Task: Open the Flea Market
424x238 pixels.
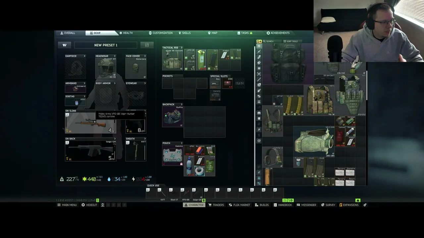Action: coord(239,205)
